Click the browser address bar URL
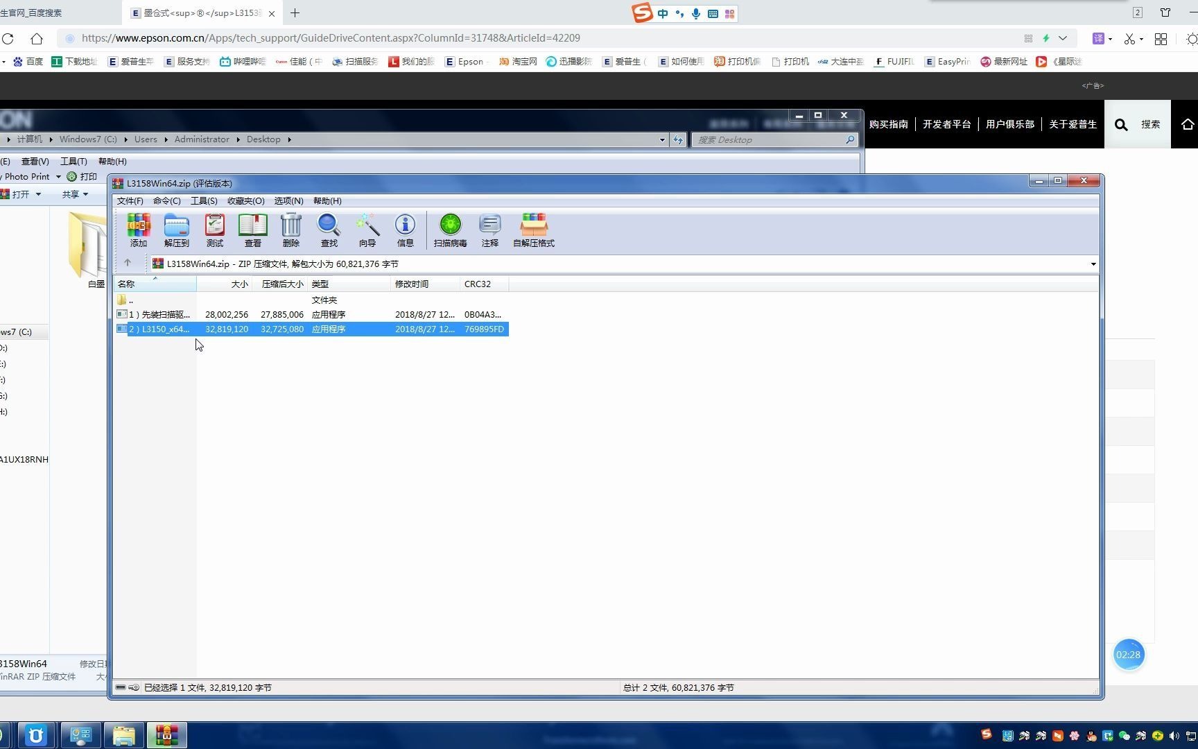 click(x=331, y=38)
